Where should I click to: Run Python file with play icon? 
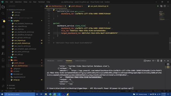click(158, 6)
